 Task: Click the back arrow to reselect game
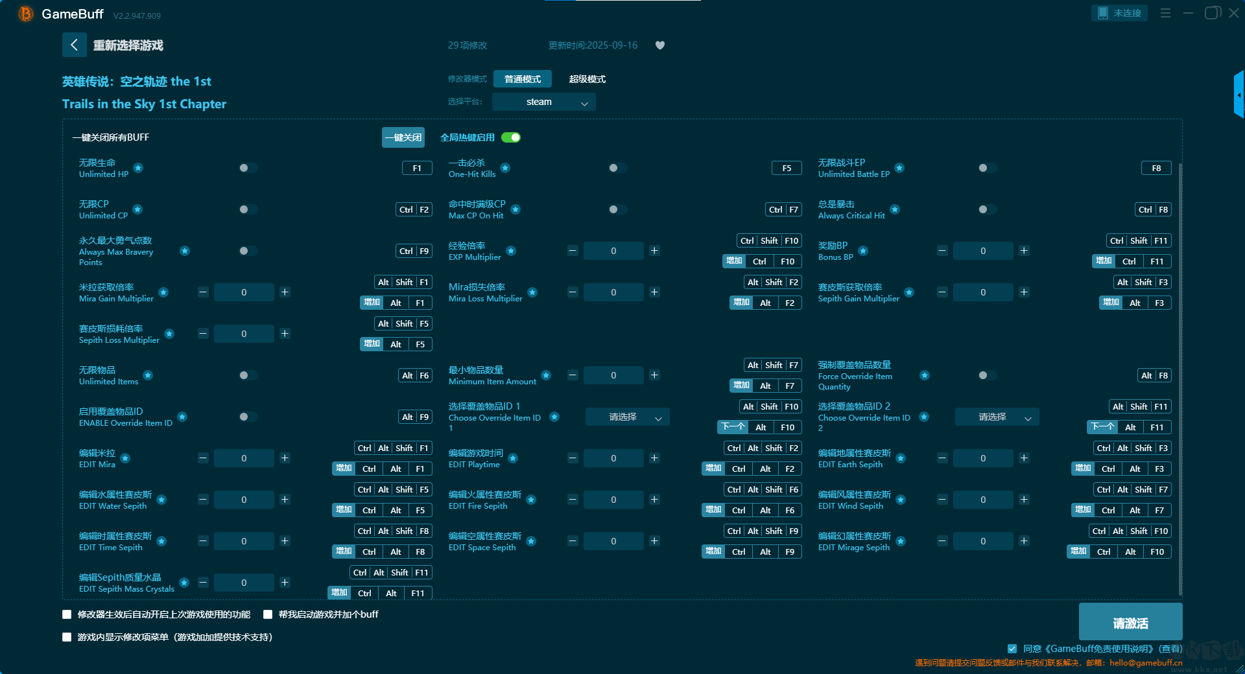tap(74, 45)
